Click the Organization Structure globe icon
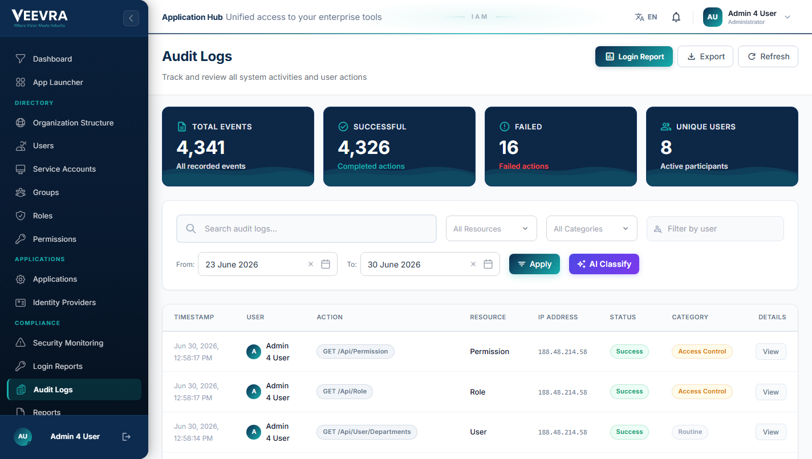812x459 pixels. (21, 123)
